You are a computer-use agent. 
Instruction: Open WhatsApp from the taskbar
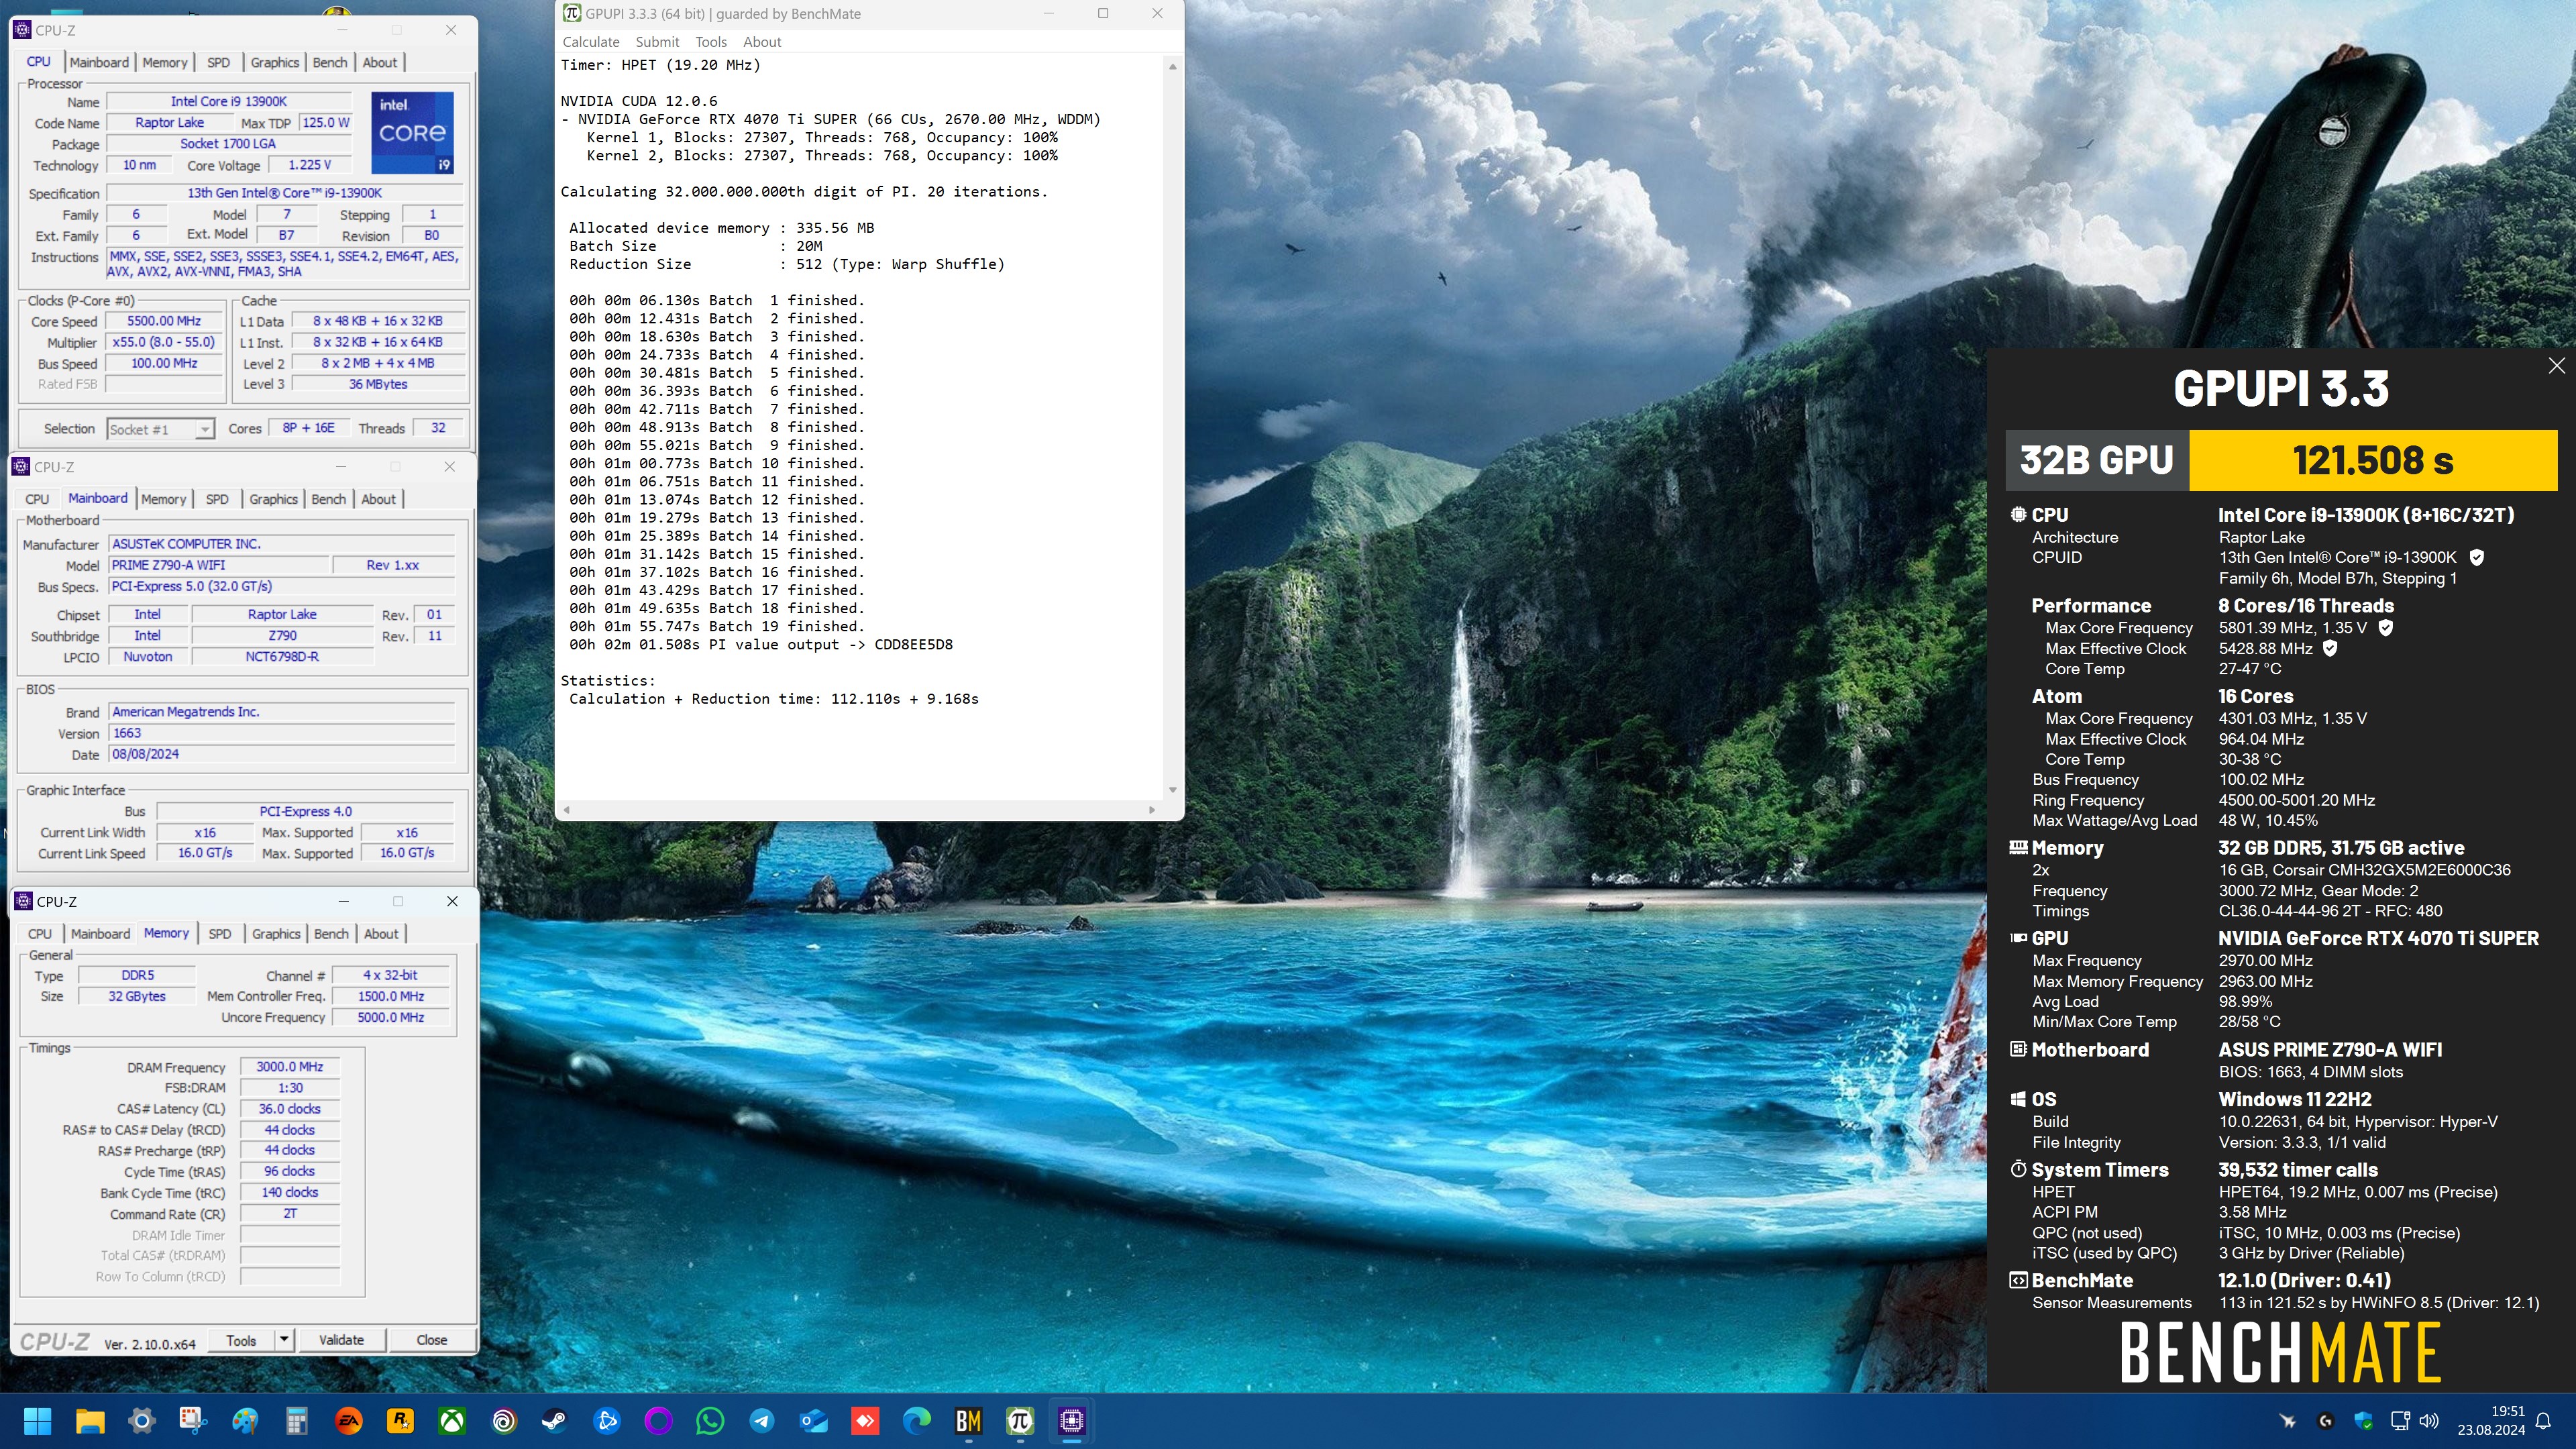pos(710,1421)
